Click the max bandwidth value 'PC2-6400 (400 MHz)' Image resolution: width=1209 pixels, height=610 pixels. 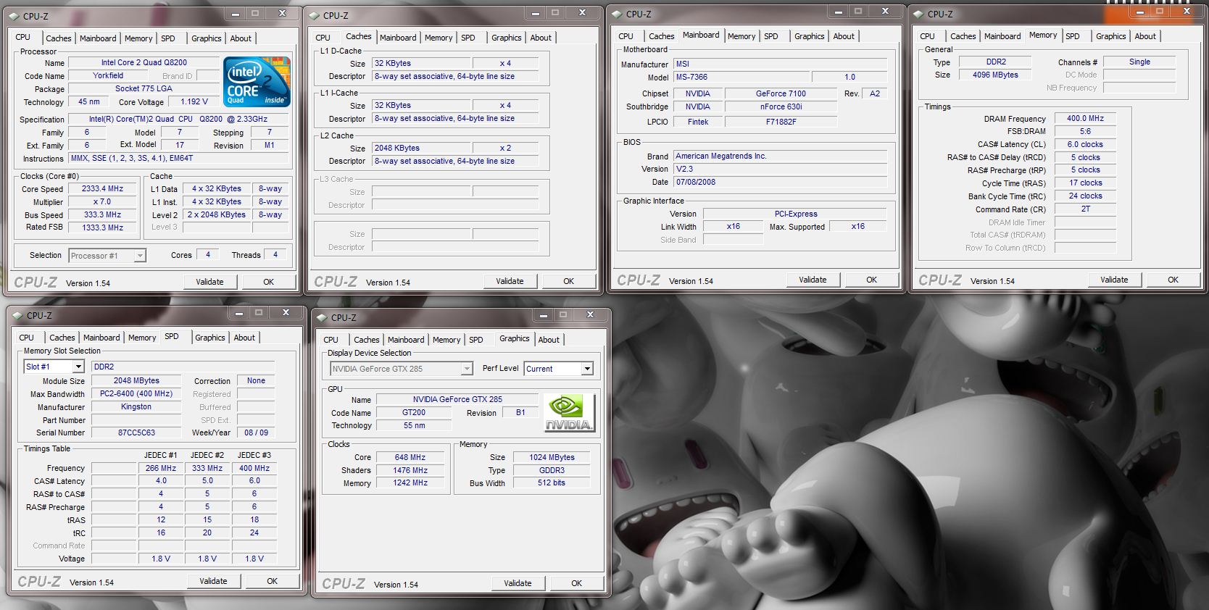136,393
